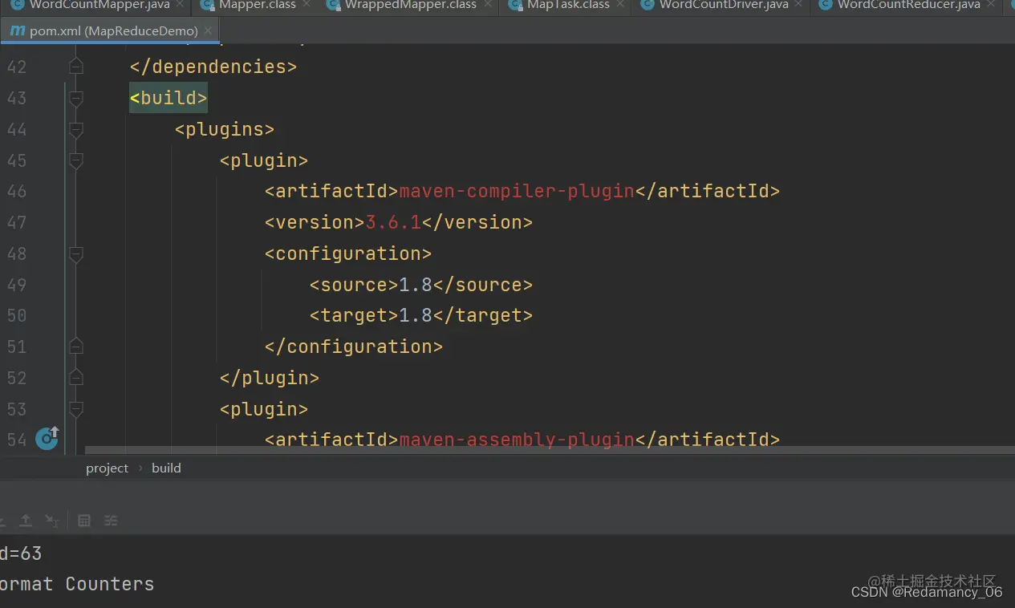This screenshot has height=608, width=1015.
Task: Click the class icon of Mapper.class tab
Action: [207, 5]
